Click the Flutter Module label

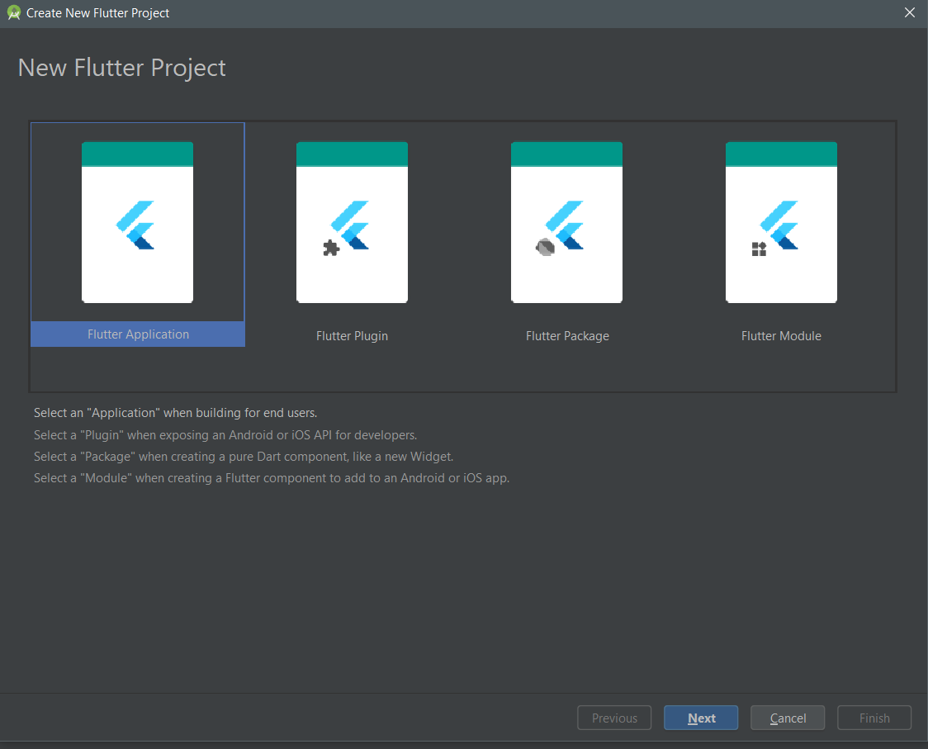(781, 336)
